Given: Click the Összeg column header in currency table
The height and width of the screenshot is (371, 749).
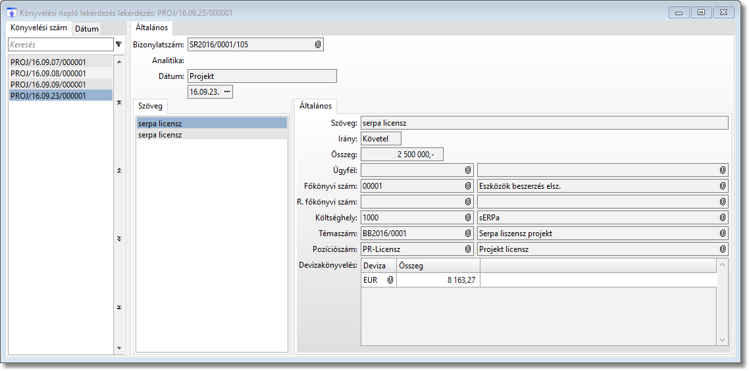Looking at the screenshot, I should [438, 266].
